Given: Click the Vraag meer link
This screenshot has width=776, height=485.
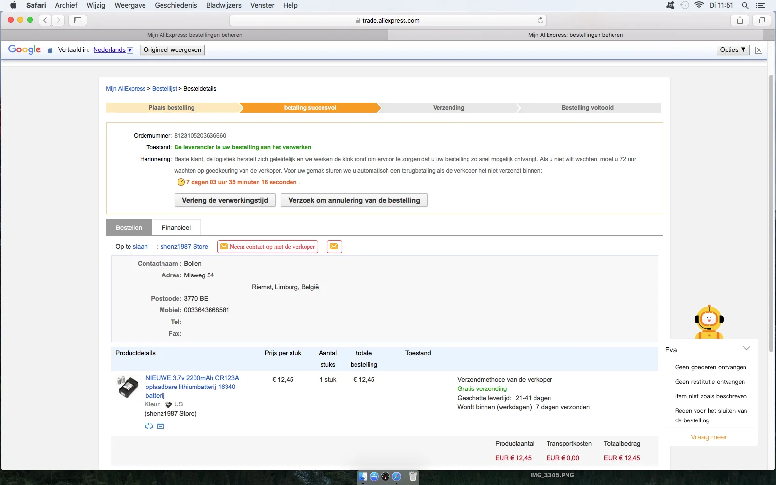Looking at the screenshot, I should (709, 437).
